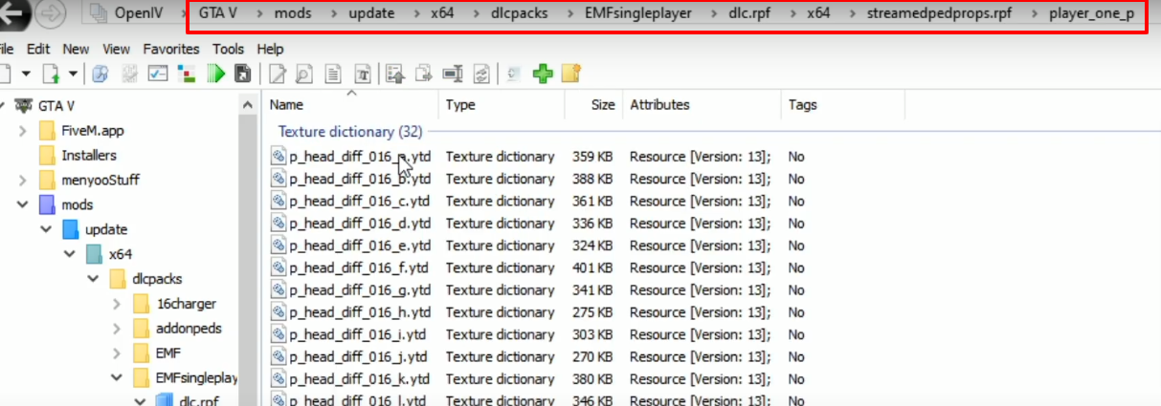1161x406 pixels.
Task: Click the 303 KB size cell
Action: [593, 334]
